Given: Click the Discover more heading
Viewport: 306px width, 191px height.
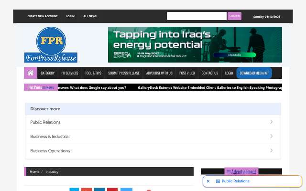Looking at the screenshot, I should (x=45, y=109).
